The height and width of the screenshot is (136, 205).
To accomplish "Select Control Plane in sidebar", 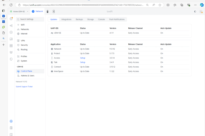I will click(30, 71).
